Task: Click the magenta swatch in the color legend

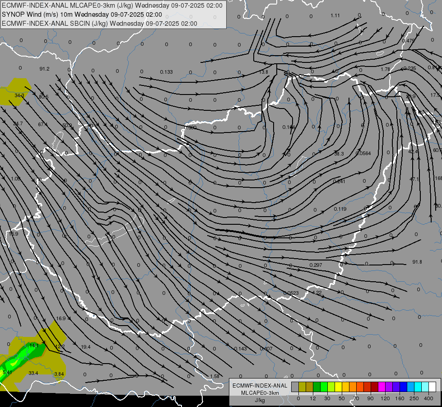Action: coord(382,387)
